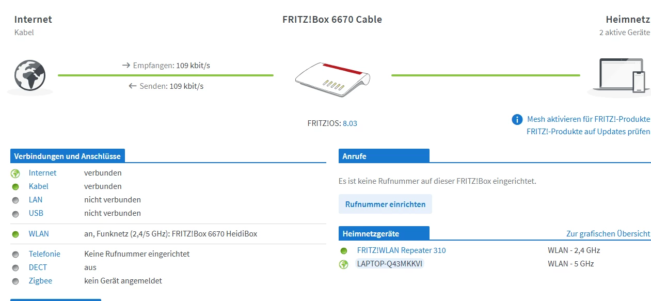Open the Zigbee settings link

point(40,281)
